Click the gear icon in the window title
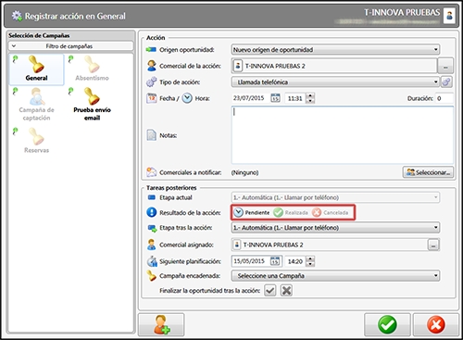Viewport: 463px width, 340px height. coord(17,16)
